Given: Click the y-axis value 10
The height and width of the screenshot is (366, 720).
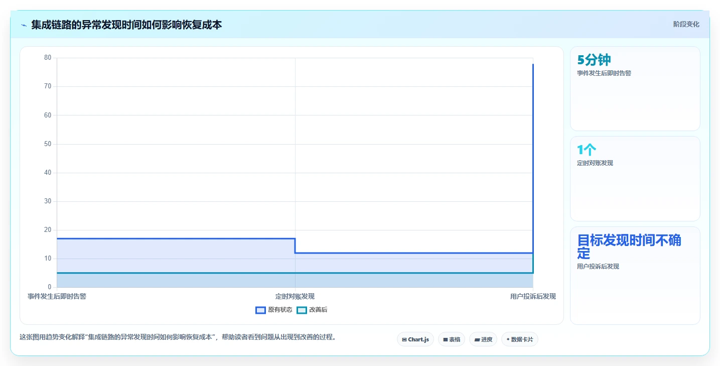Looking at the screenshot, I should point(48,259).
